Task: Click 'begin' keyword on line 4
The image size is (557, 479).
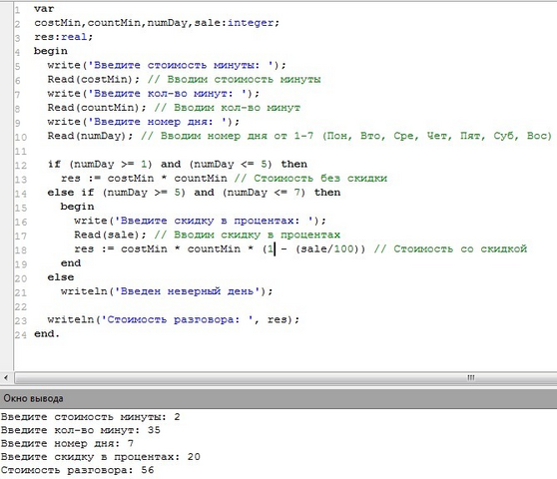Action: point(51,51)
